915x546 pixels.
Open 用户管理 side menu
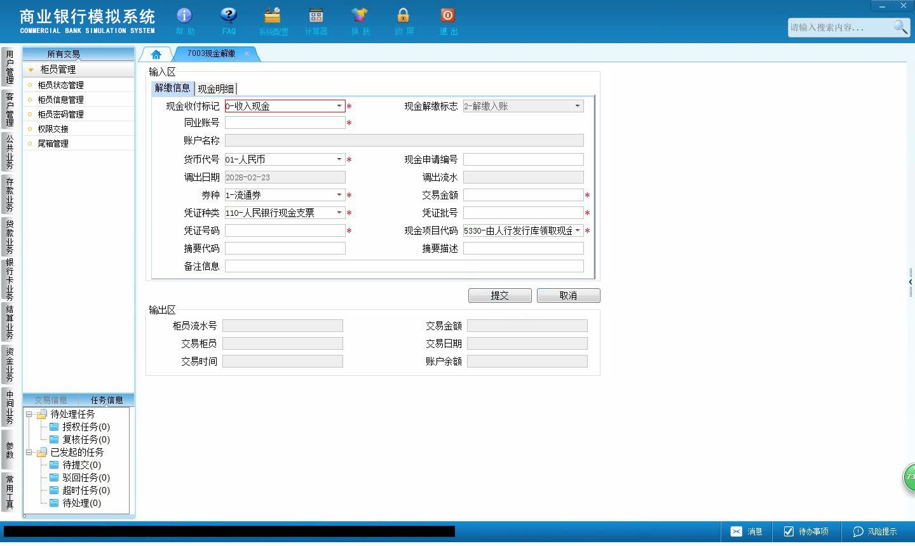coord(10,67)
